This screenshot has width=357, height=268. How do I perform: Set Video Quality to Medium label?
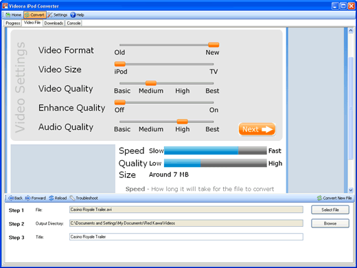[x=151, y=91]
